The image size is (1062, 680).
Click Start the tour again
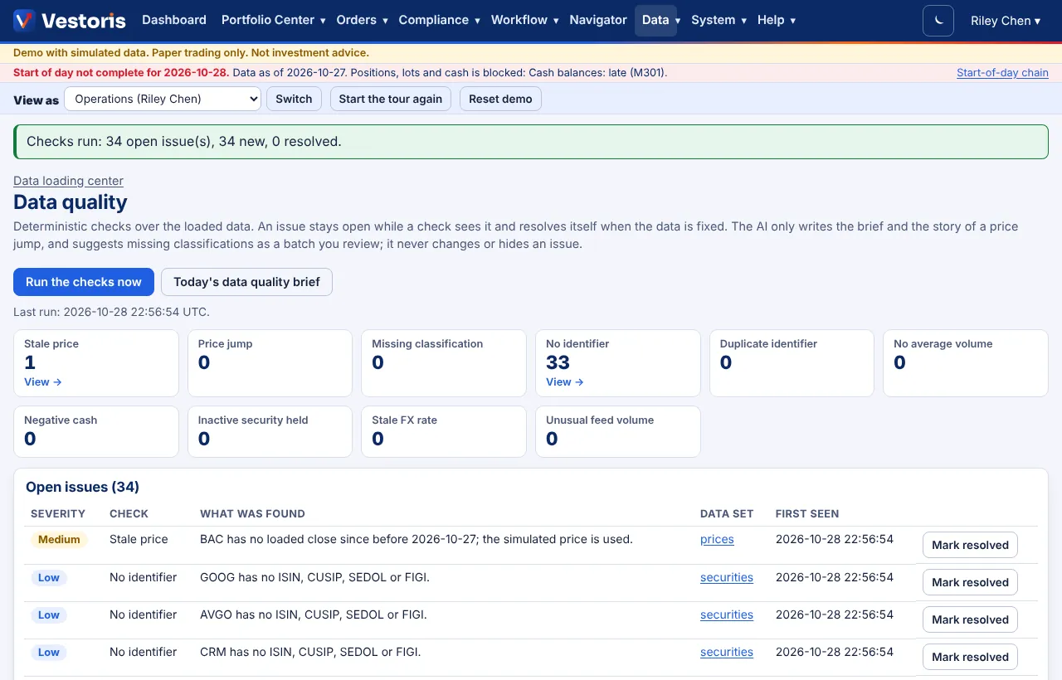[x=391, y=99]
